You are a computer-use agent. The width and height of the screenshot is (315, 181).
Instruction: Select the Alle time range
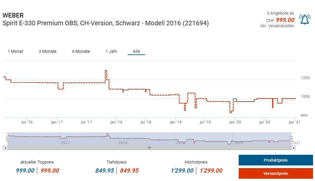click(136, 51)
